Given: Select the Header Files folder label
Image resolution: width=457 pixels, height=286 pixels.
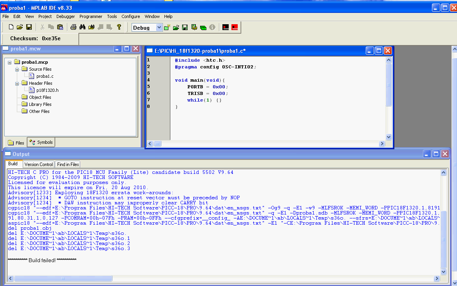Looking at the screenshot, I should coord(40,83).
